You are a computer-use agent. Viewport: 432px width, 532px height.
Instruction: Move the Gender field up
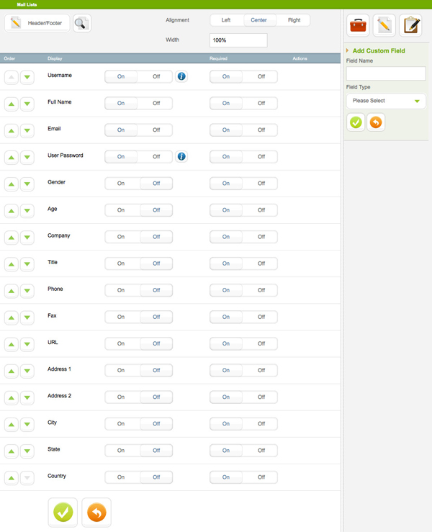point(12,184)
